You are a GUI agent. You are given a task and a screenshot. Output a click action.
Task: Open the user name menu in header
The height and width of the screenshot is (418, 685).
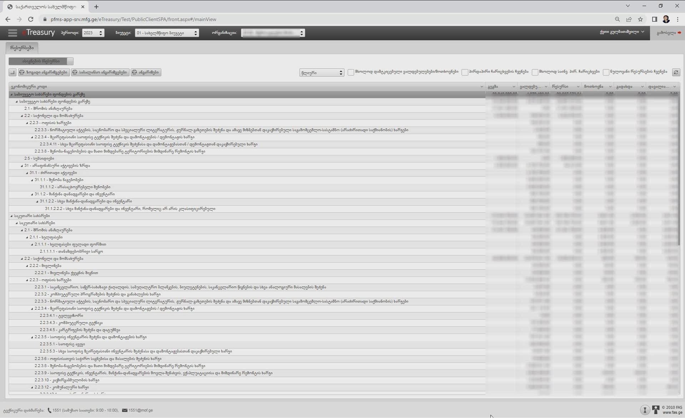click(621, 32)
